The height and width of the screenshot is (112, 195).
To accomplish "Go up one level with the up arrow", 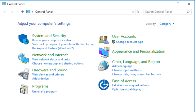I will coord(23,12).
